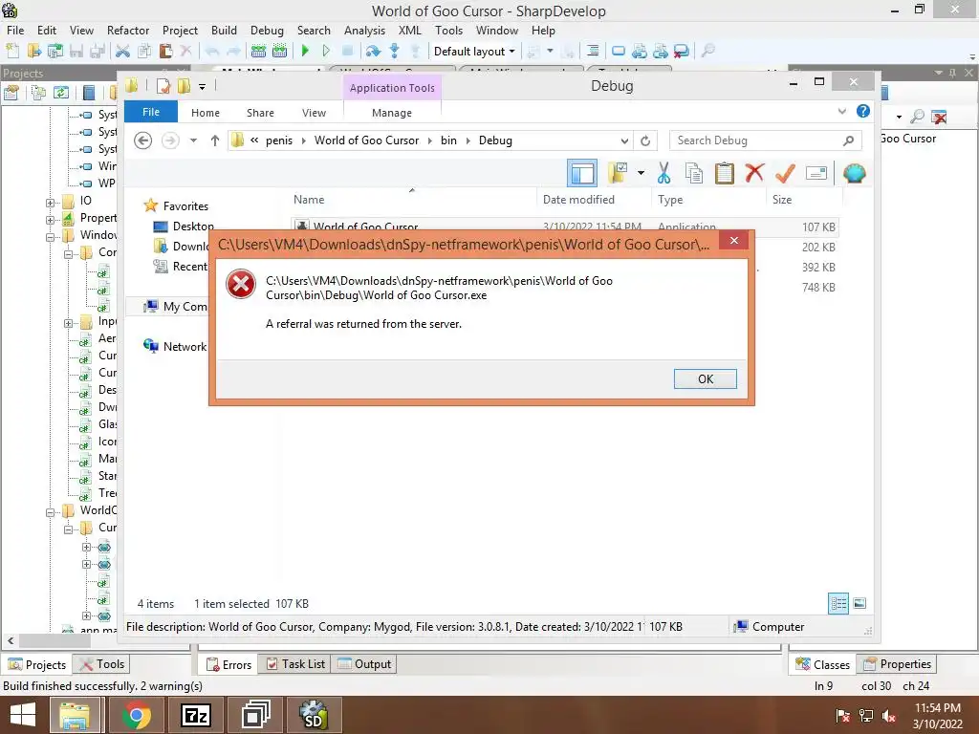Open the Analysis menu
979x734 pixels.
coord(364,30)
